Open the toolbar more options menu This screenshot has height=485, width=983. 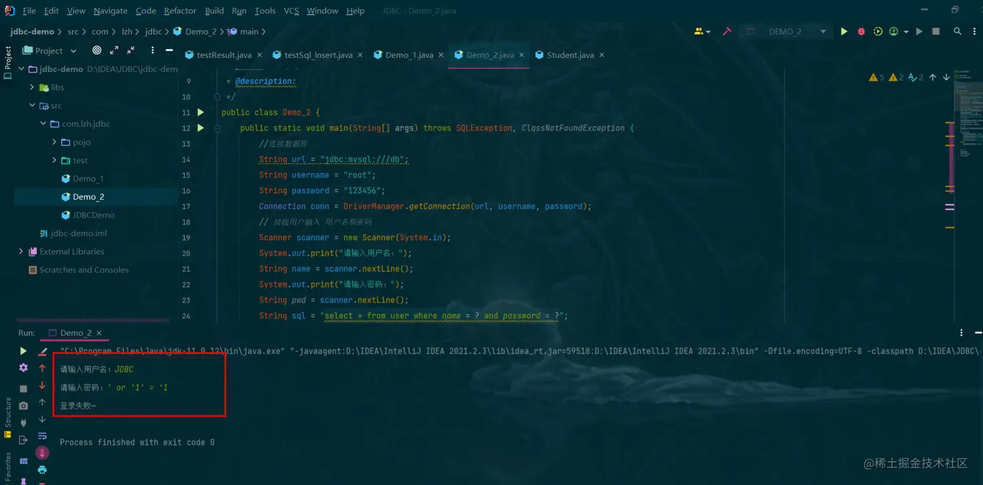click(x=974, y=31)
